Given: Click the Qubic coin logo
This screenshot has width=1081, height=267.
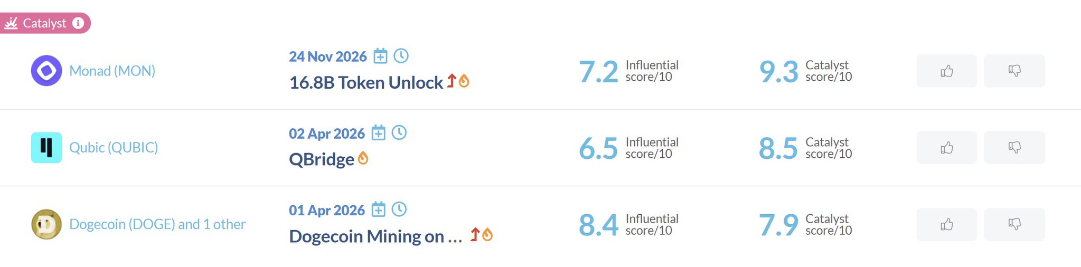Looking at the screenshot, I should pos(46,148).
